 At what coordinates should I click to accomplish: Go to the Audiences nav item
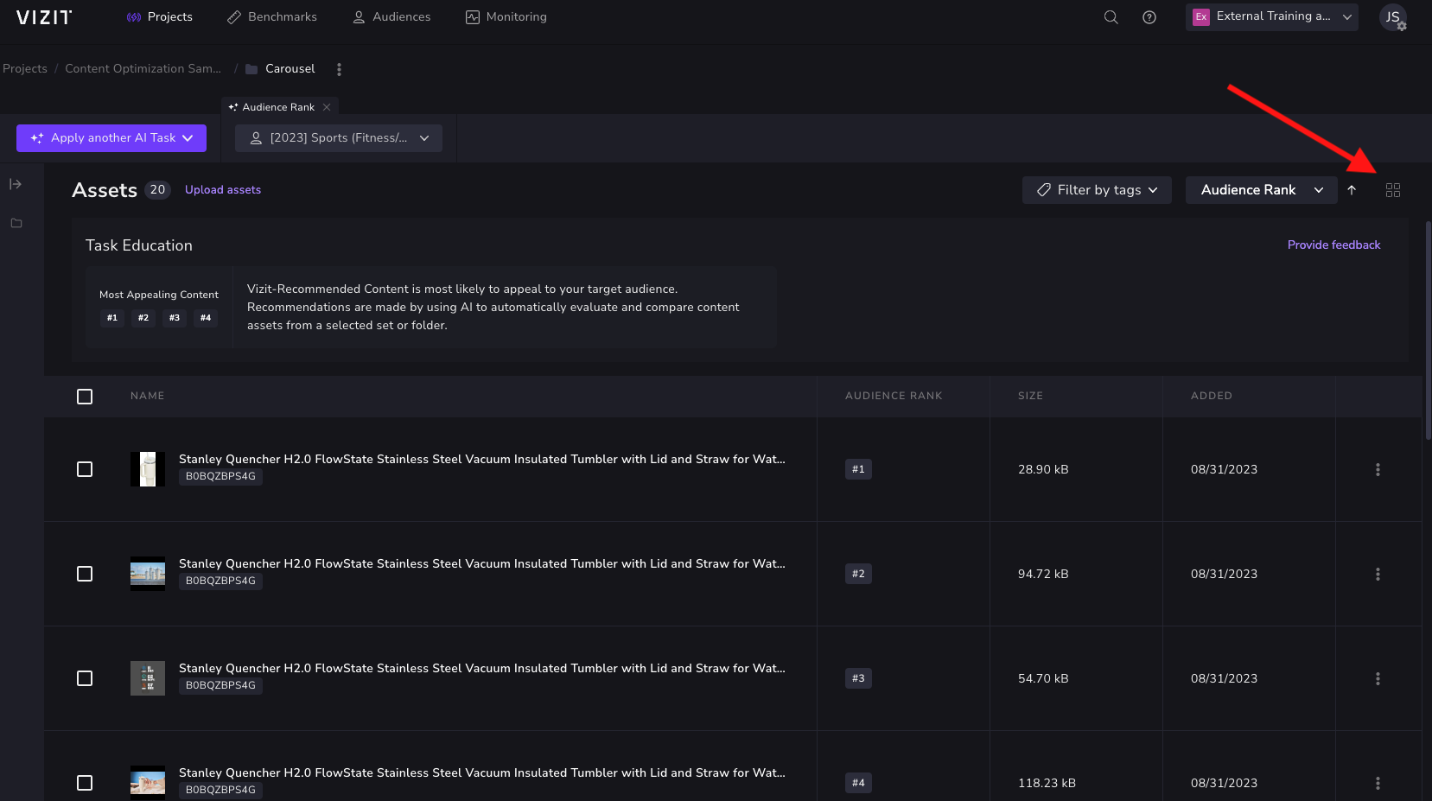[391, 17]
